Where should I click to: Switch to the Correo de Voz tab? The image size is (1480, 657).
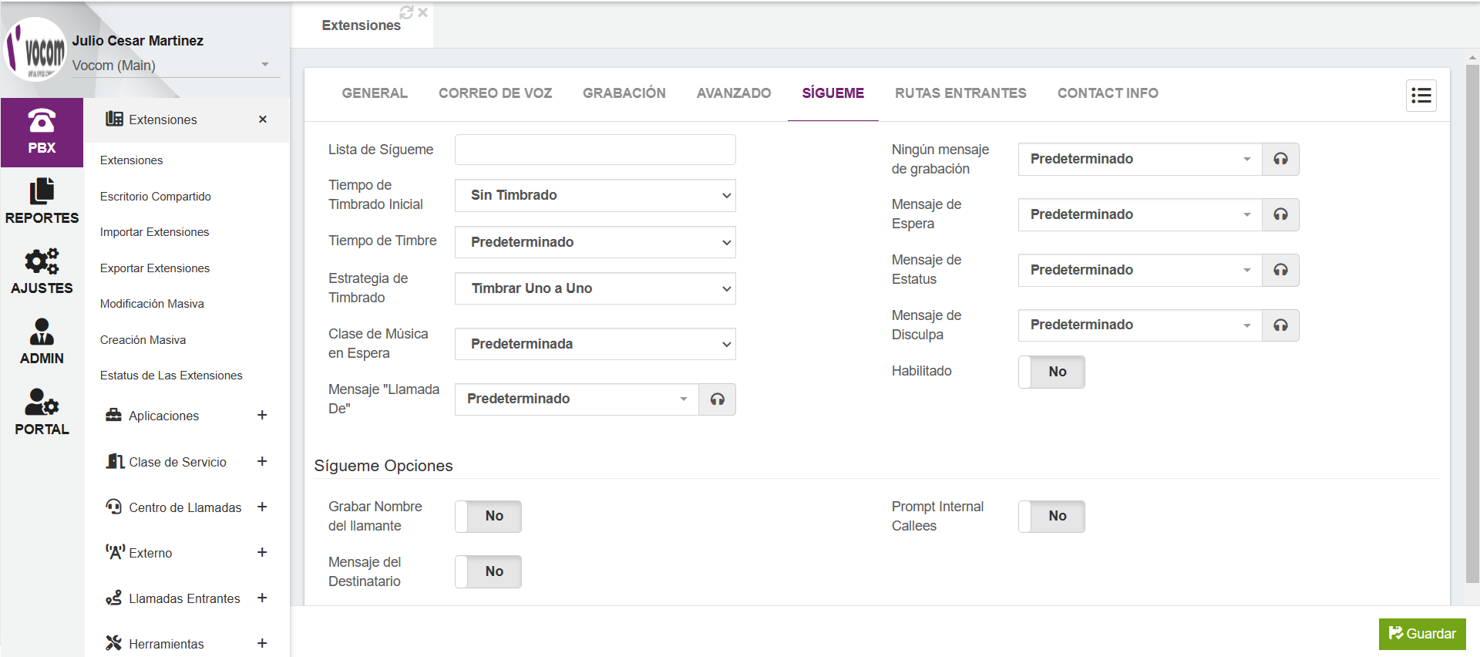tap(495, 93)
